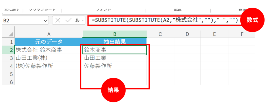Select column B header

tap(115, 34)
